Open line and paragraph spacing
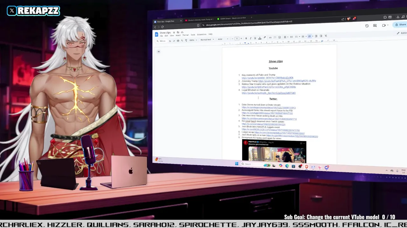The height and width of the screenshot is (228, 407). pos(292,37)
